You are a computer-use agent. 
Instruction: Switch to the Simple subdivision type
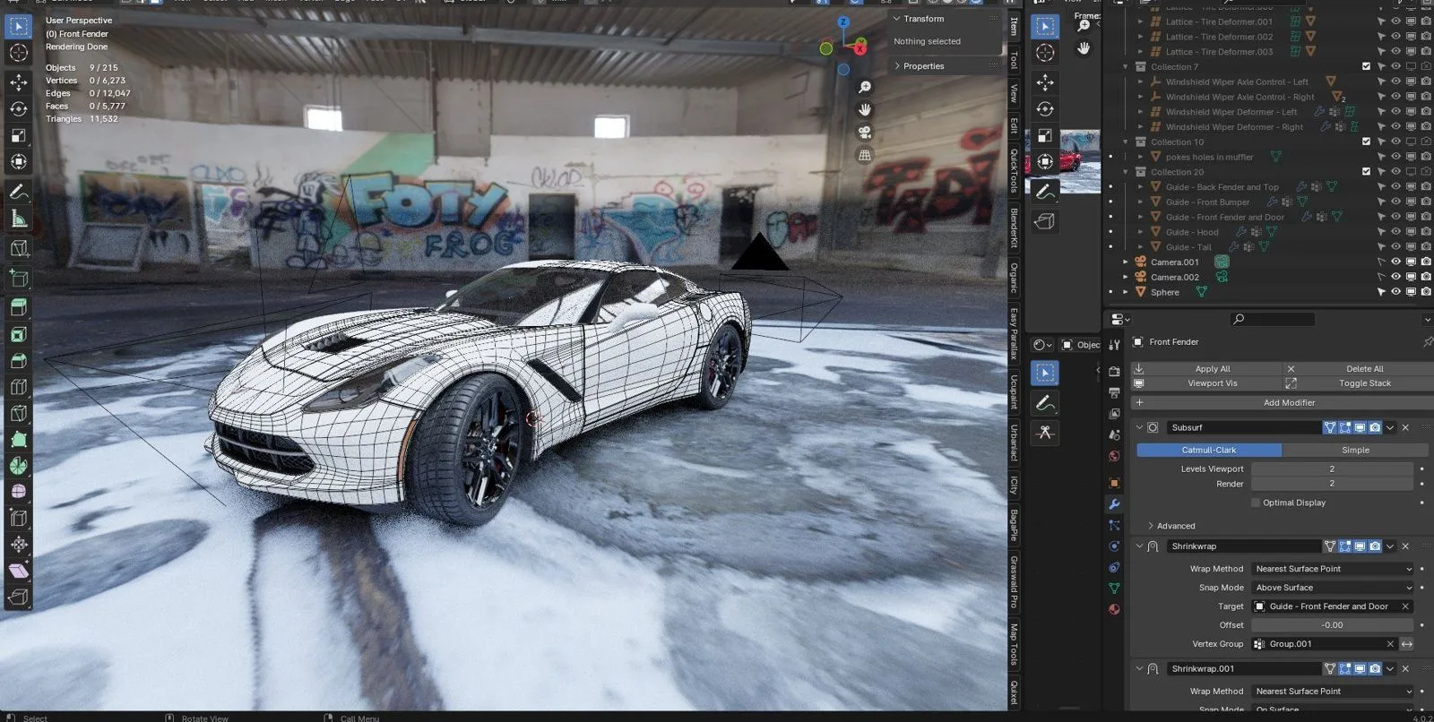pyautogui.click(x=1355, y=450)
